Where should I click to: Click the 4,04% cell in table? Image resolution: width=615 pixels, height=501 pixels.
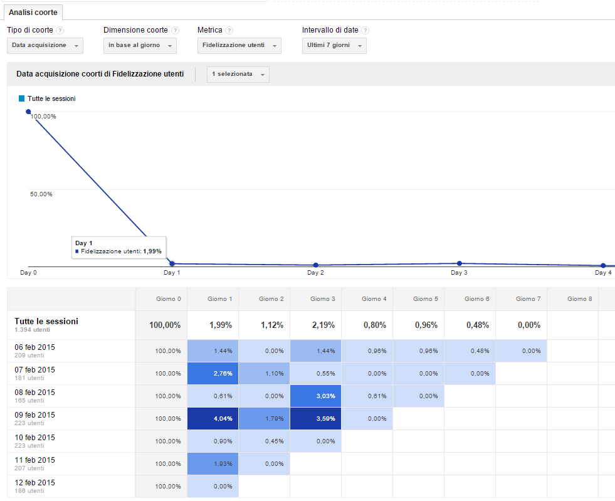(x=213, y=419)
